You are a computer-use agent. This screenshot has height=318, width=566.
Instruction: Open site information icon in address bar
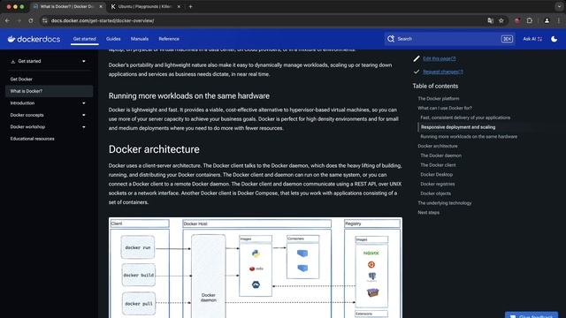(x=45, y=20)
